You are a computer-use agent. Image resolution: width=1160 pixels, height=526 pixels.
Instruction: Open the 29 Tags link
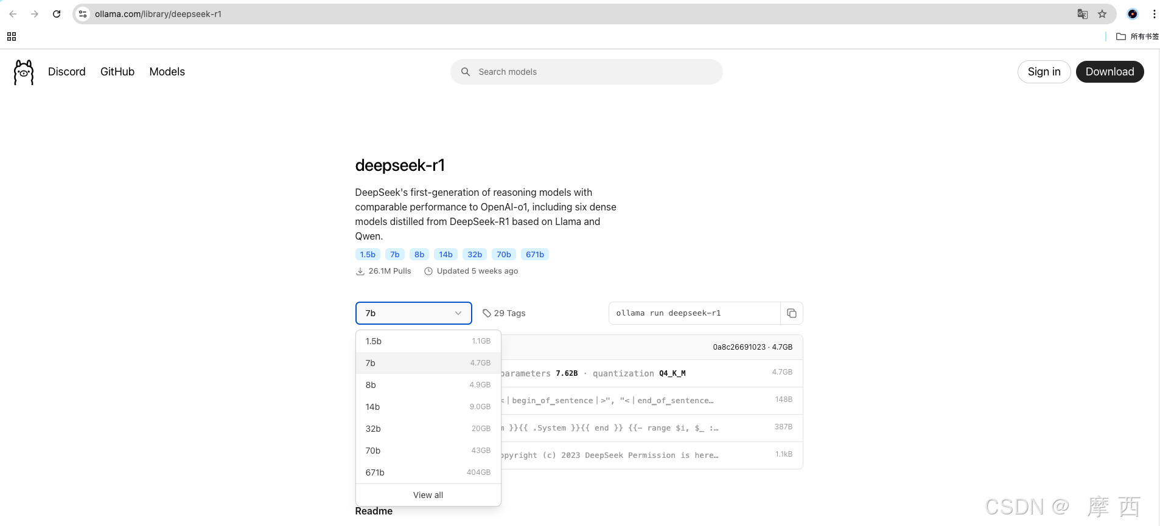(x=504, y=313)
